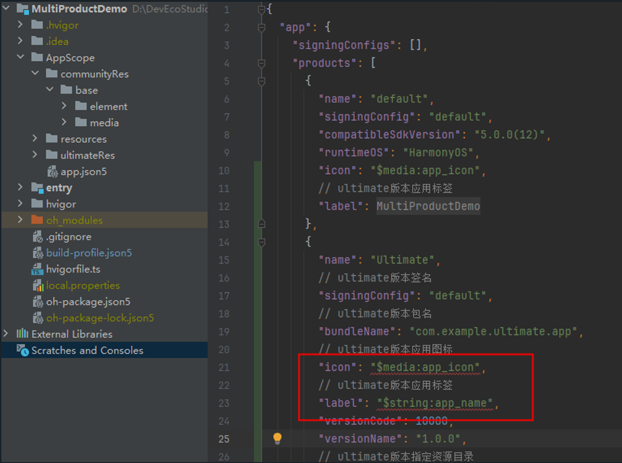This screenshot has width=622, height=463.
Task: Fold the Ultimate product object at line 14
Action: pyautogui.click(x=262, y=242)
